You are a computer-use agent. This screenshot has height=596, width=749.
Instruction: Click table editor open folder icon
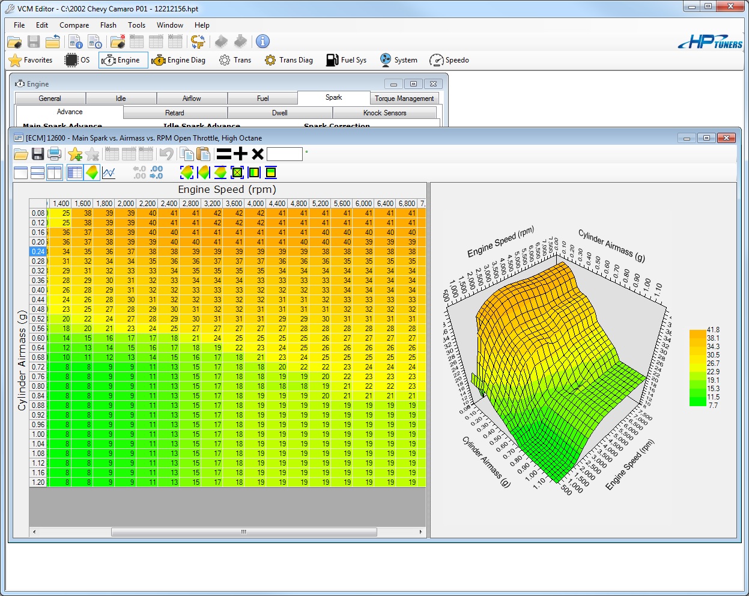pyautogui.click(x=21, y=154)
